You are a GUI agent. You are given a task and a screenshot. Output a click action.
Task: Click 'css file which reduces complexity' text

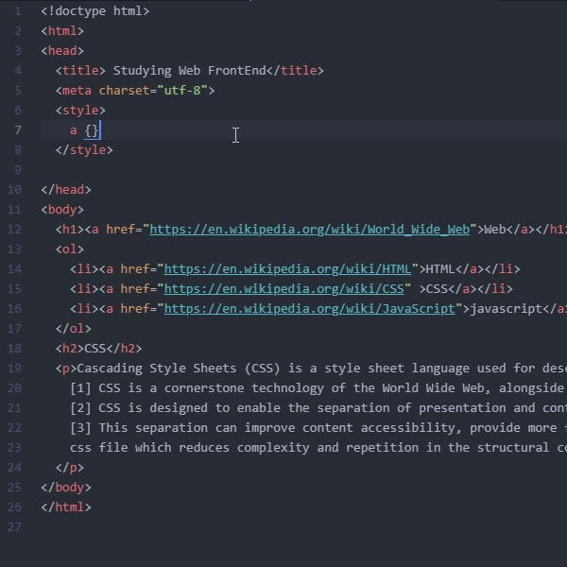(190, 448)
